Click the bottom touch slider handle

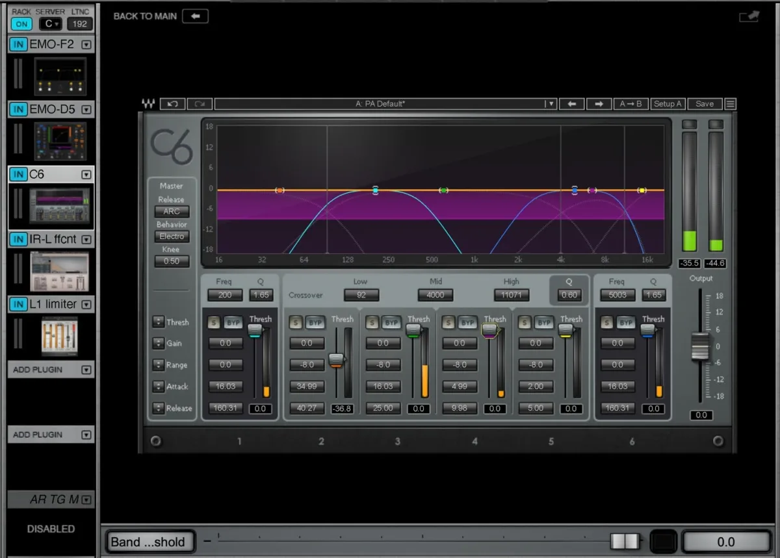point(625,541)
